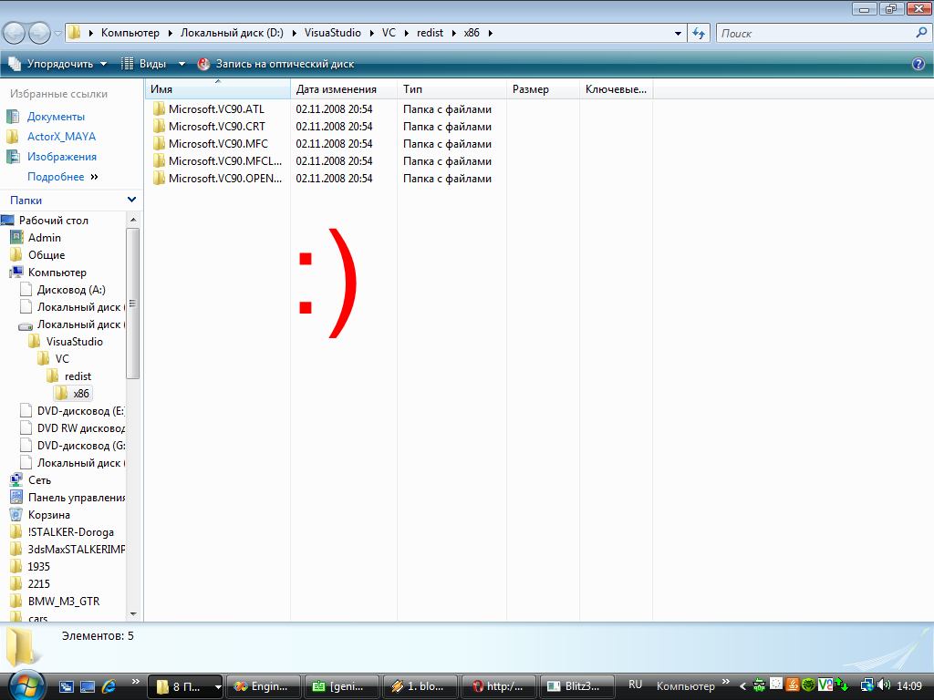Click the Back navigation arrow button
934x700 pixels.
coord(14,34)
